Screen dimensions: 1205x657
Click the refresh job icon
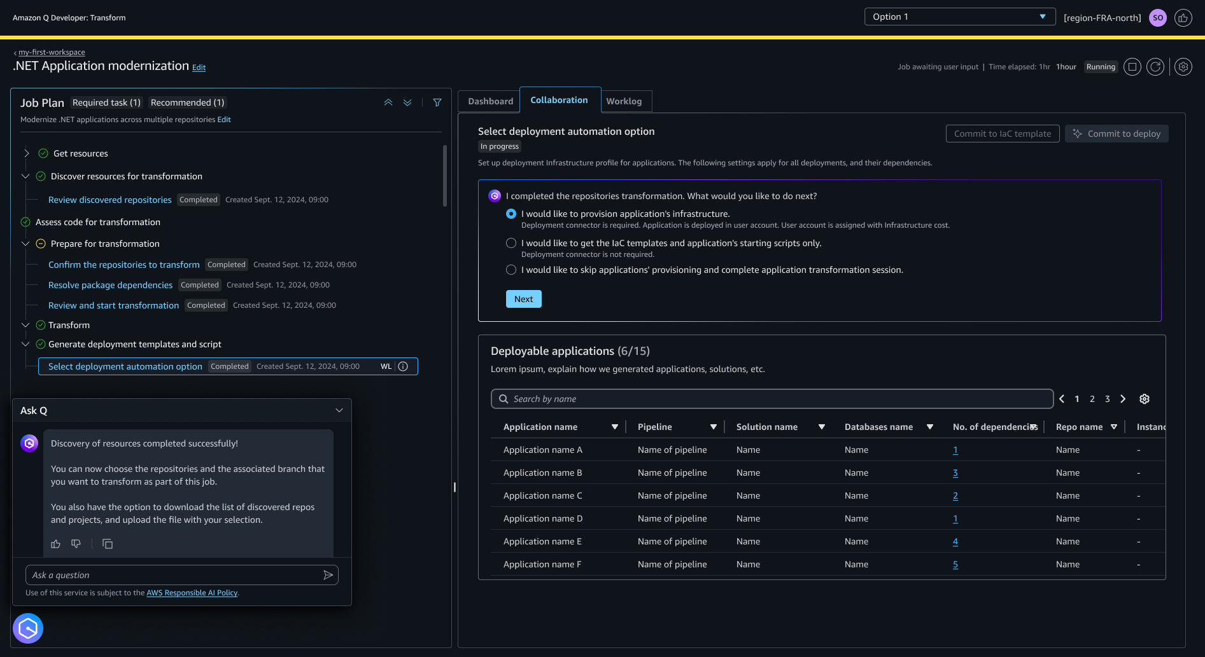point(1155,67)
